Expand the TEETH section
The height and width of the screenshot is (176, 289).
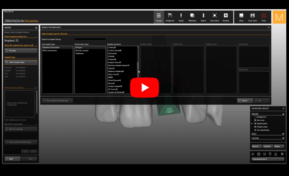pos(283,134)
